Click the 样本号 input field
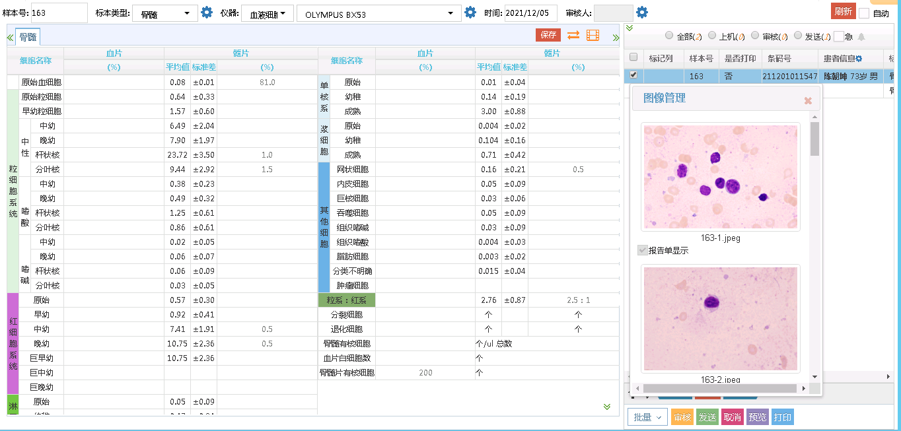 coord(59,13)
